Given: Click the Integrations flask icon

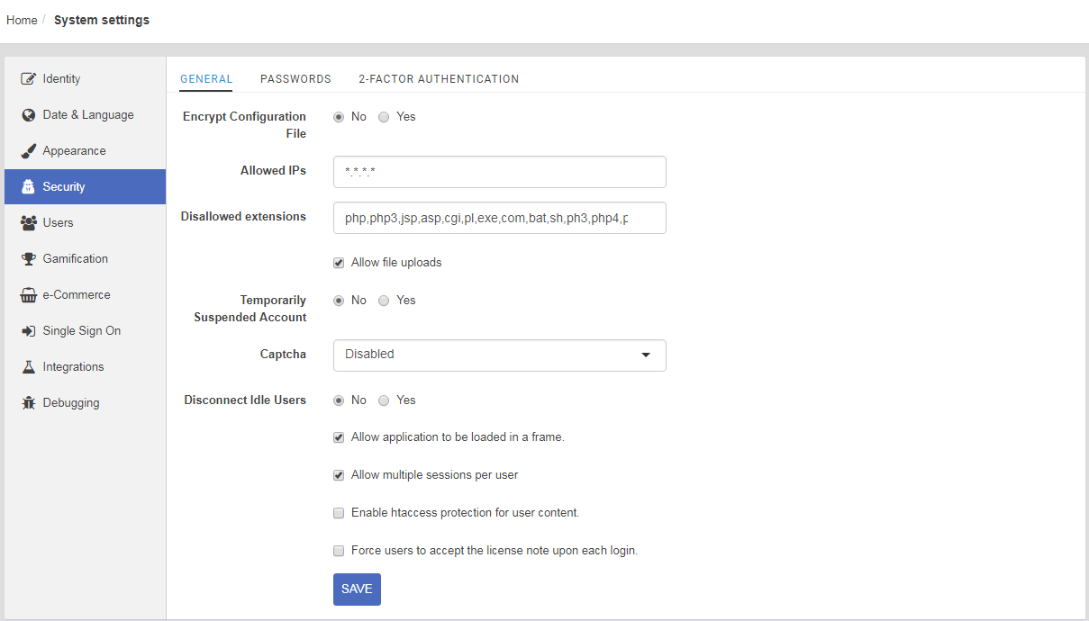Looking at the screenshot, I should click(x=28, y=367).
